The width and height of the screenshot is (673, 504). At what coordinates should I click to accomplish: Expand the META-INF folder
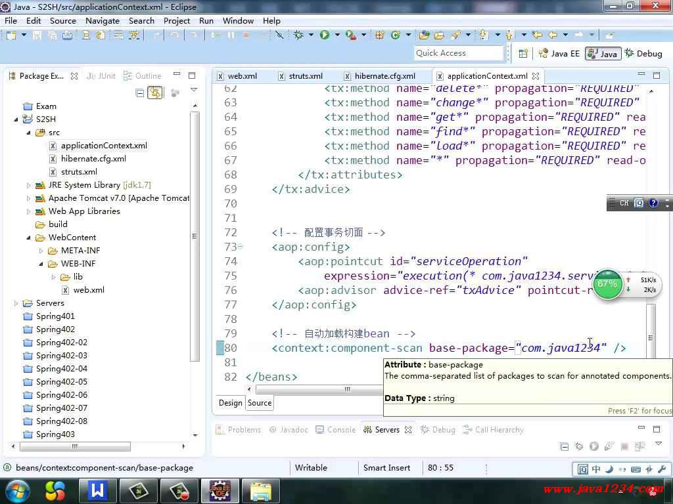click(x=41, y=251)
